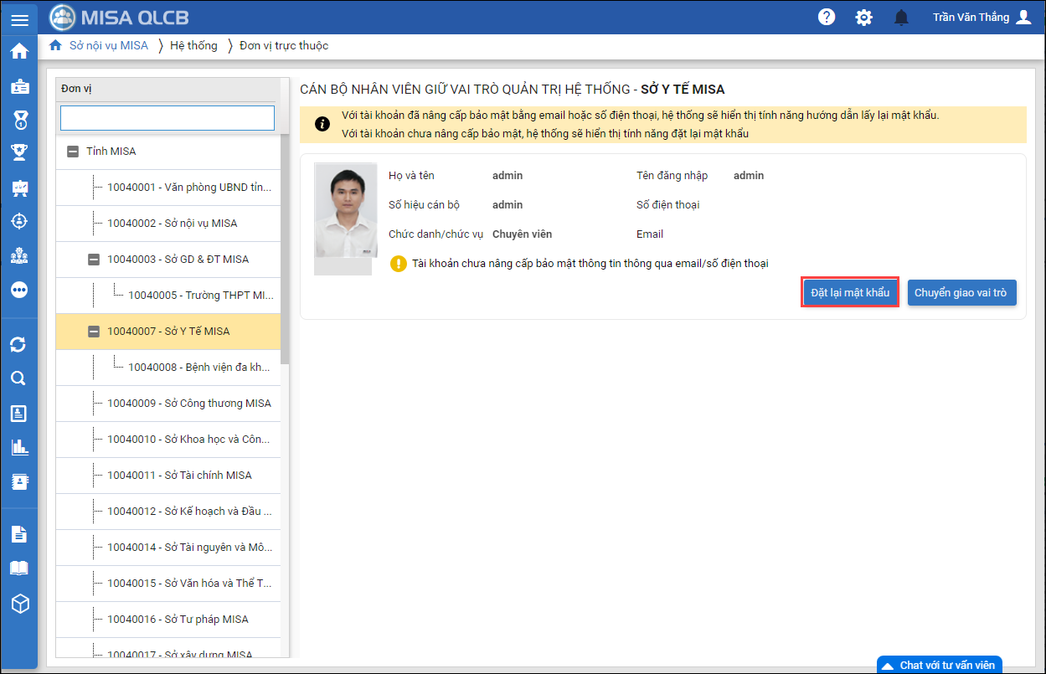Click the Đặt lại mật khẩu button
The width and height of the screenshot is (1046, 674).
coord(850,293)
